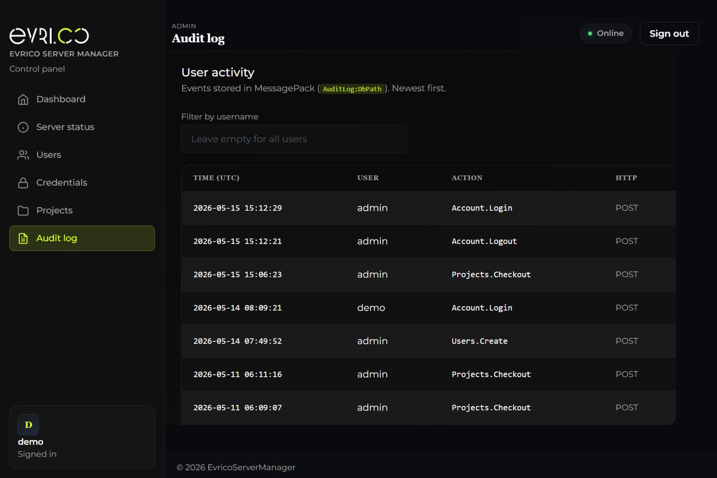
Task: Click the Dashboard home icon
Action: 23,99
